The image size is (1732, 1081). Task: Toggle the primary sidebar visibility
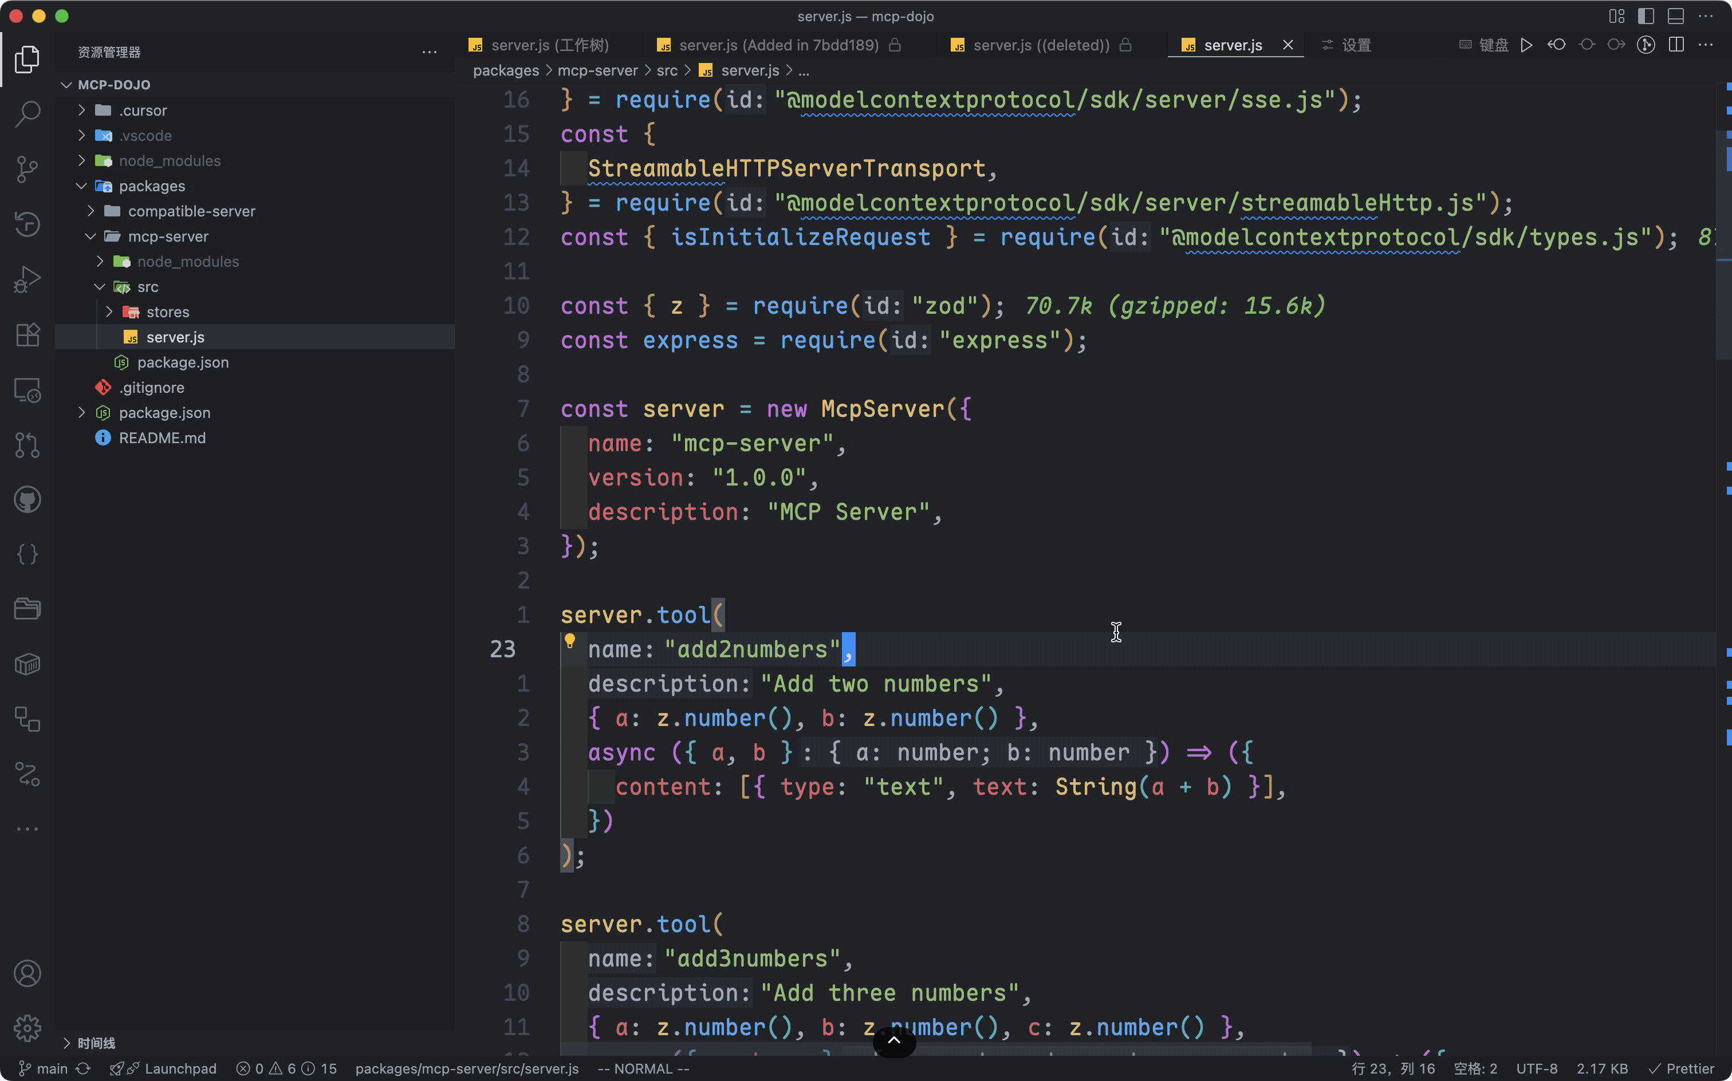click(x=1646, y=15)
